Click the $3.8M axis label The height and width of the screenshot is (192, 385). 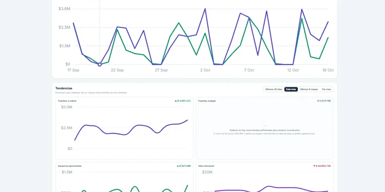64,9
